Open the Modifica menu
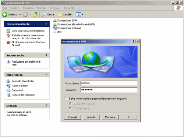Screen dimensions: 184x137 pos(15,8)
